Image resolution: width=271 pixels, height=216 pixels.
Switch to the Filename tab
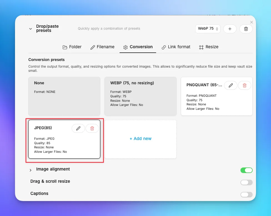pos(102,47)
